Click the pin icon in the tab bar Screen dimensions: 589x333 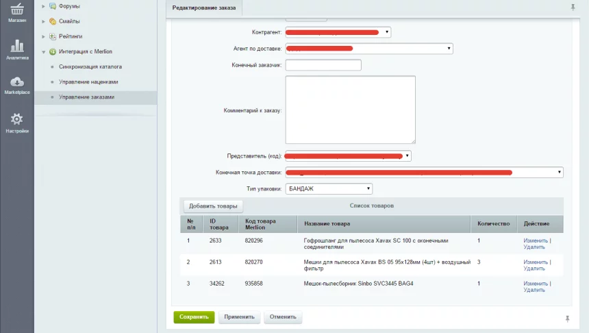click(x=573, y=8)
